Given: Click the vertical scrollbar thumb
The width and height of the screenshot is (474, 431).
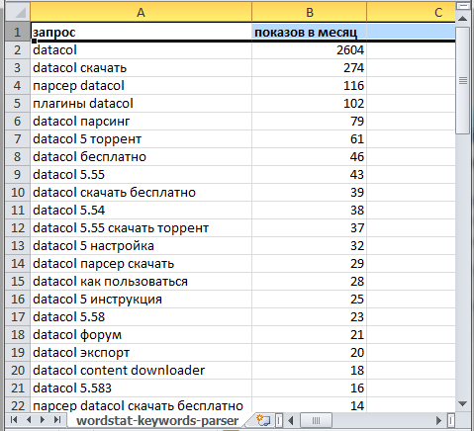Looking at the screenshot, I should 463,80.
